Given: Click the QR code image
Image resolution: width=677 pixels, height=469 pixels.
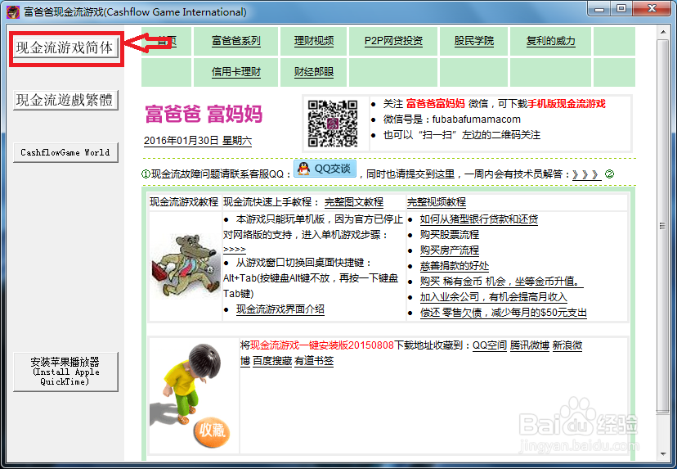Looking at the screenshot, I should point(333,124).
